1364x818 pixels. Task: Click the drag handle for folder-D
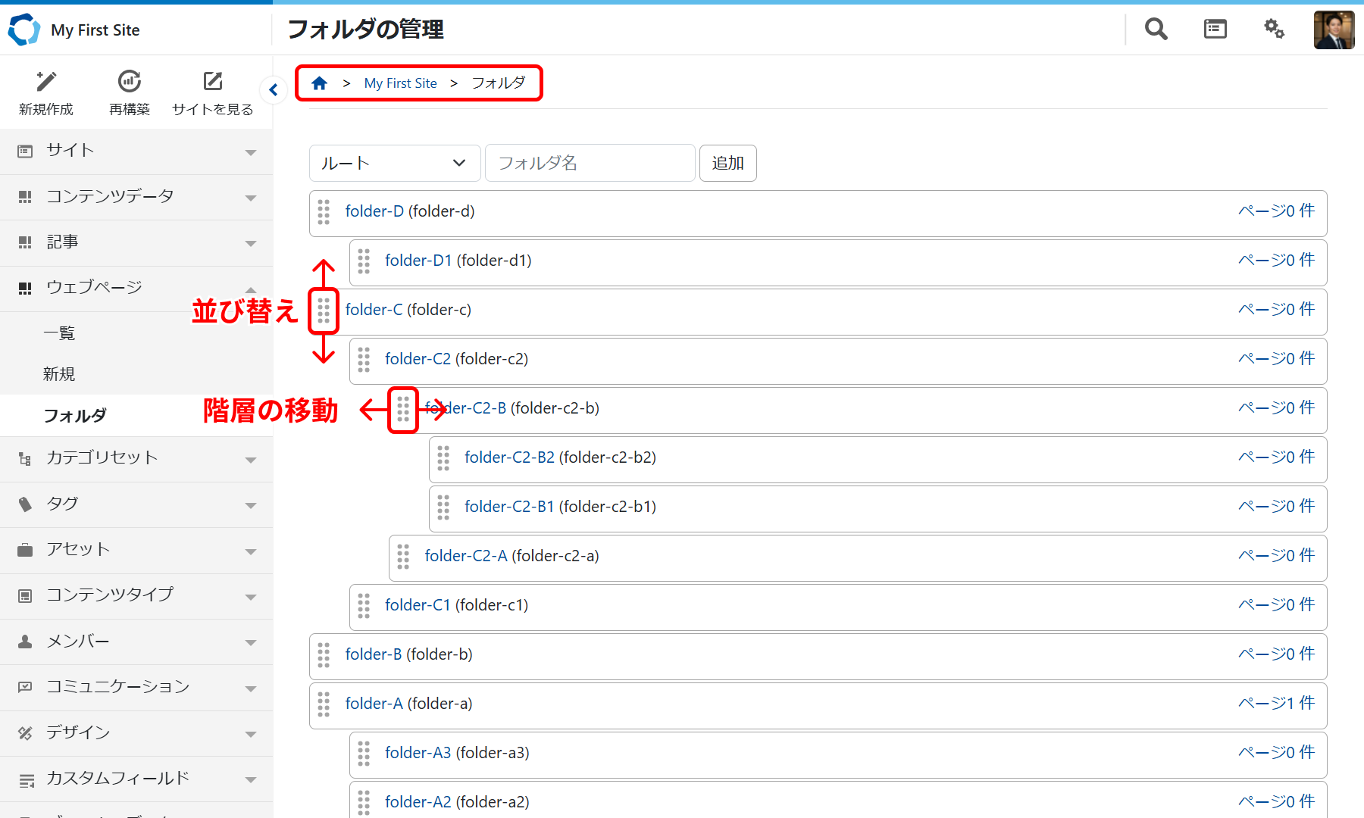[x=324, y=212]
